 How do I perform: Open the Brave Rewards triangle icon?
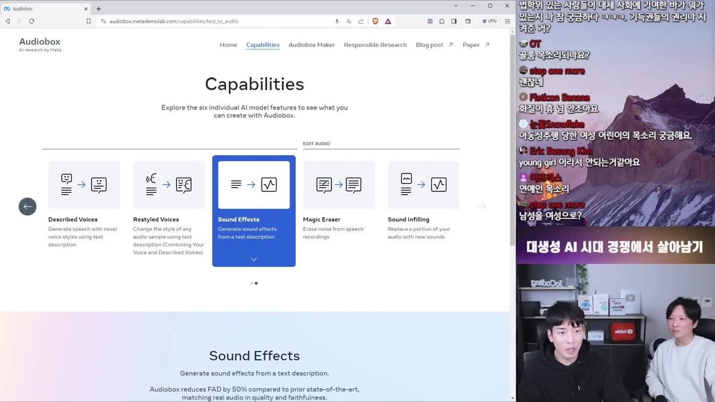[388, 21]
